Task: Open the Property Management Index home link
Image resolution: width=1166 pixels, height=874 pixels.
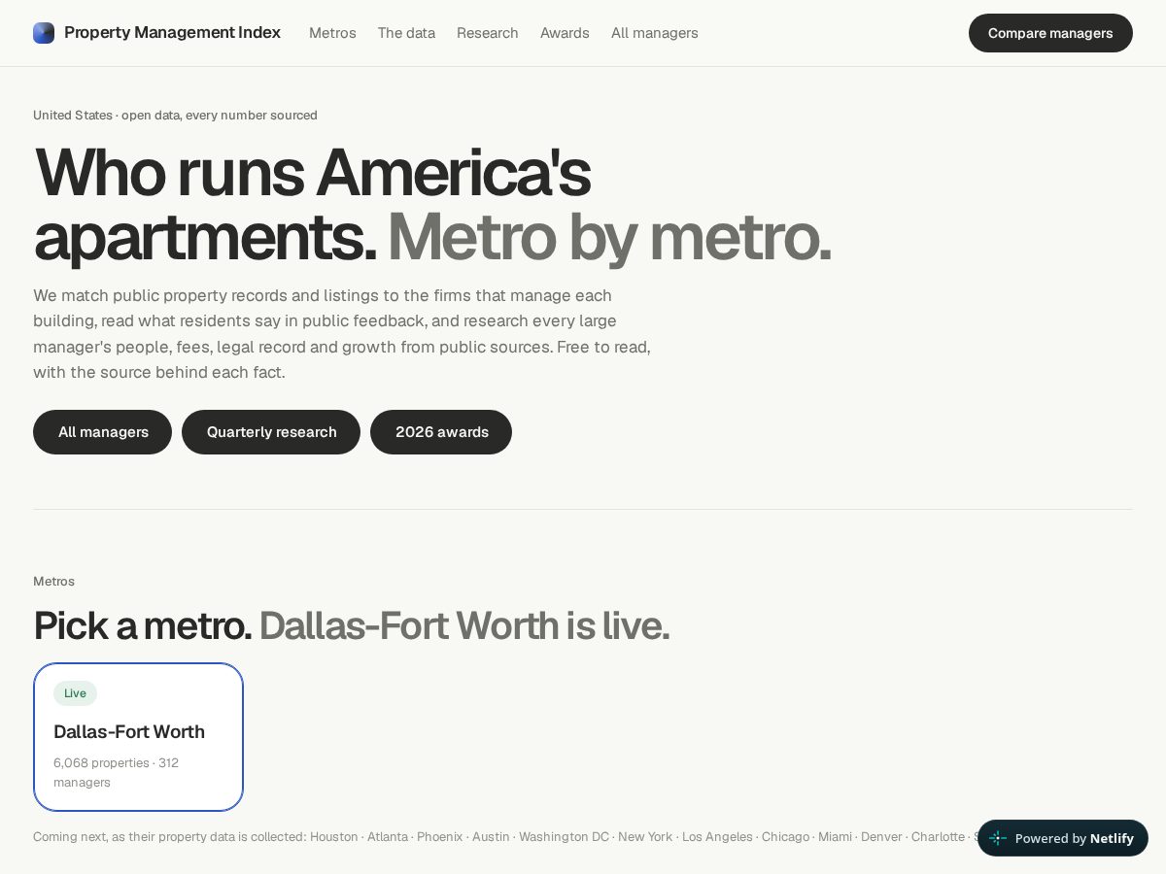Action: 156,33
